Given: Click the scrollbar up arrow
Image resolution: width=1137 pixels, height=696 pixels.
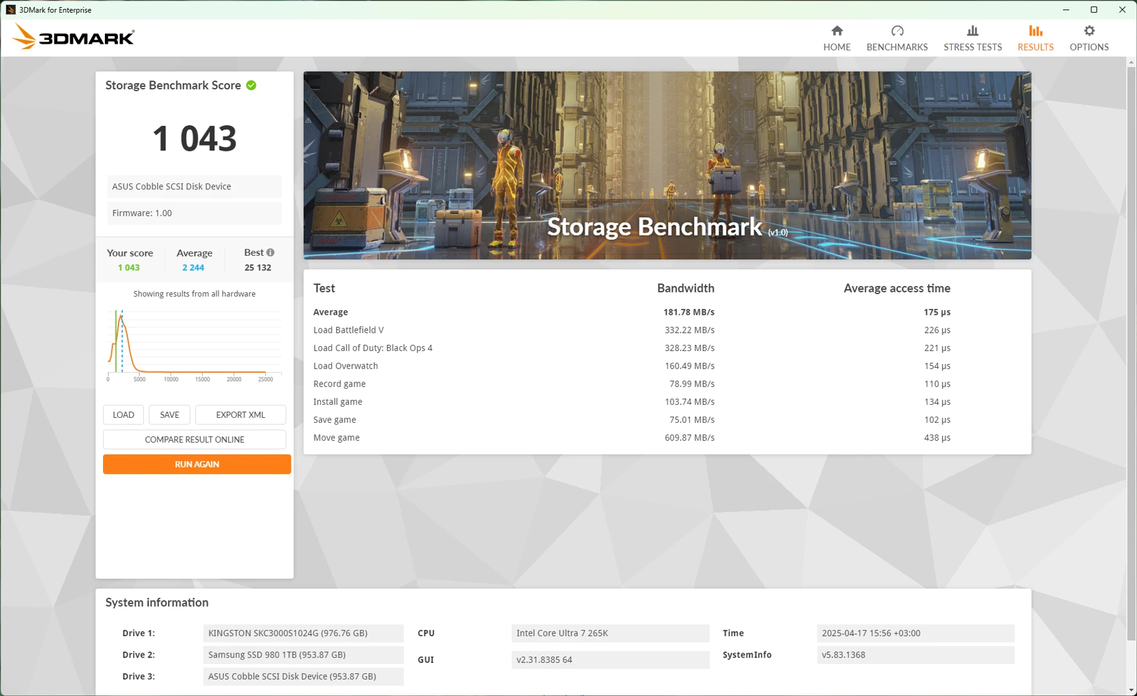Looking at the screenshot, I should pyautogui.click(x=1131, y=62).
